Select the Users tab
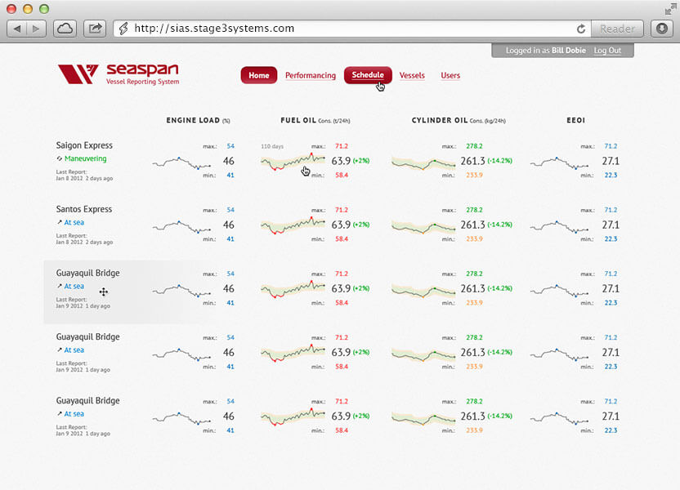 point(450,75)
